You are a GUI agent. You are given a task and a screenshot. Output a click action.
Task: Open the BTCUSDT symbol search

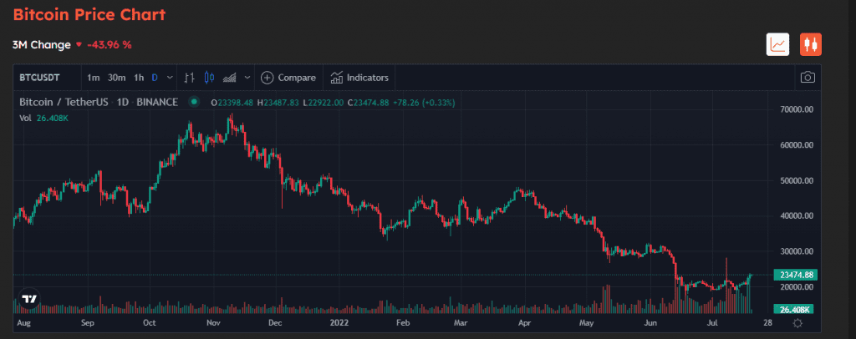point(40,78)
